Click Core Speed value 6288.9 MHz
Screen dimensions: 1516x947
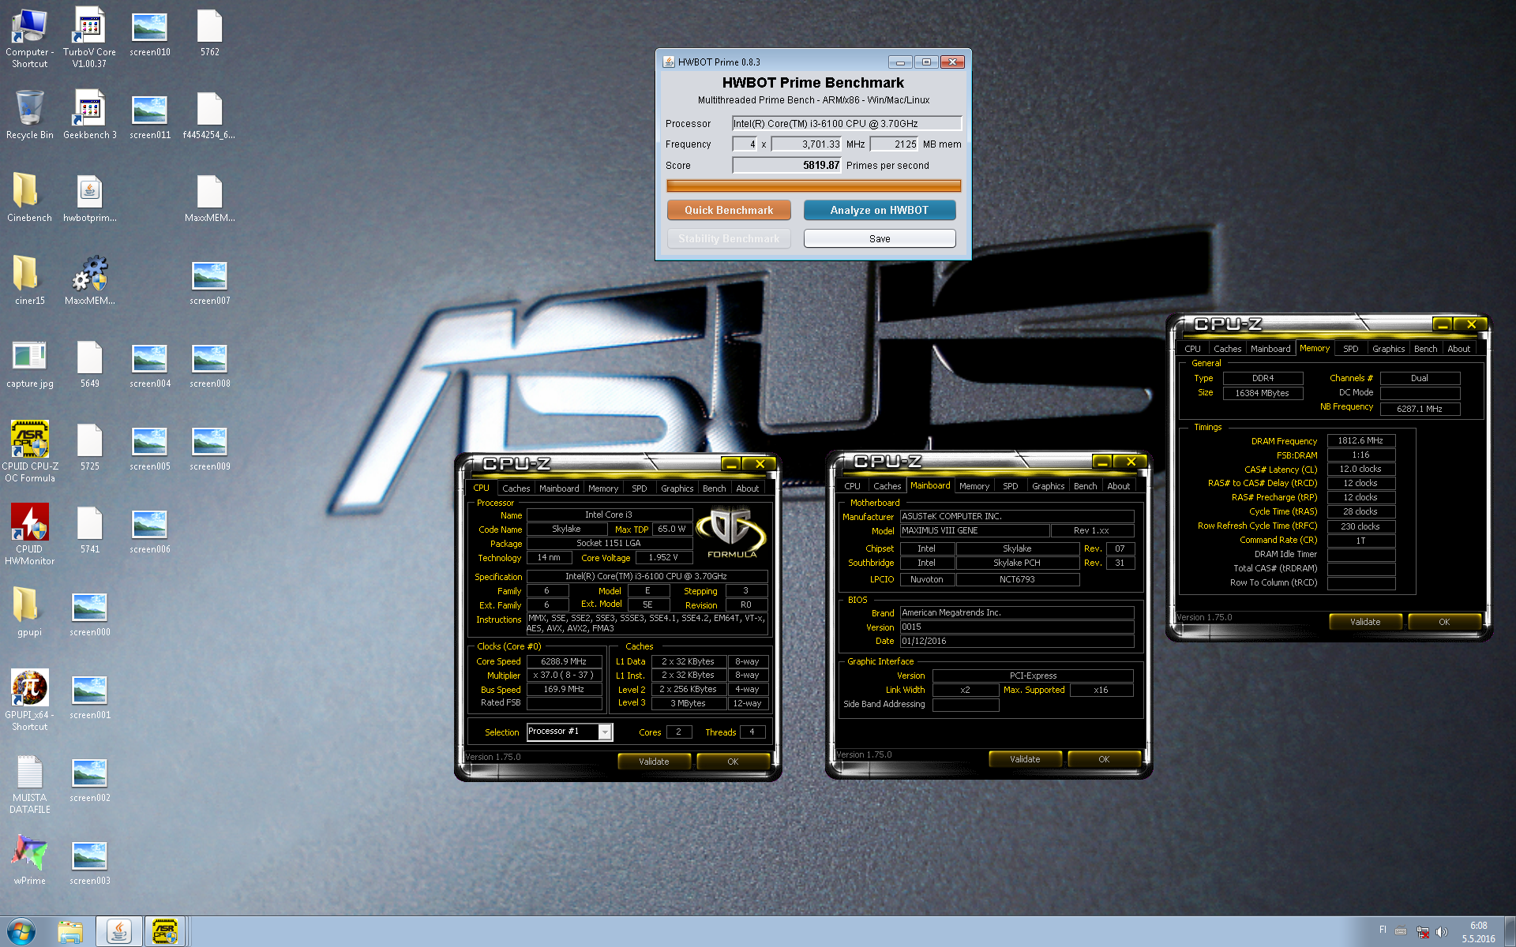tap(564, 661)
